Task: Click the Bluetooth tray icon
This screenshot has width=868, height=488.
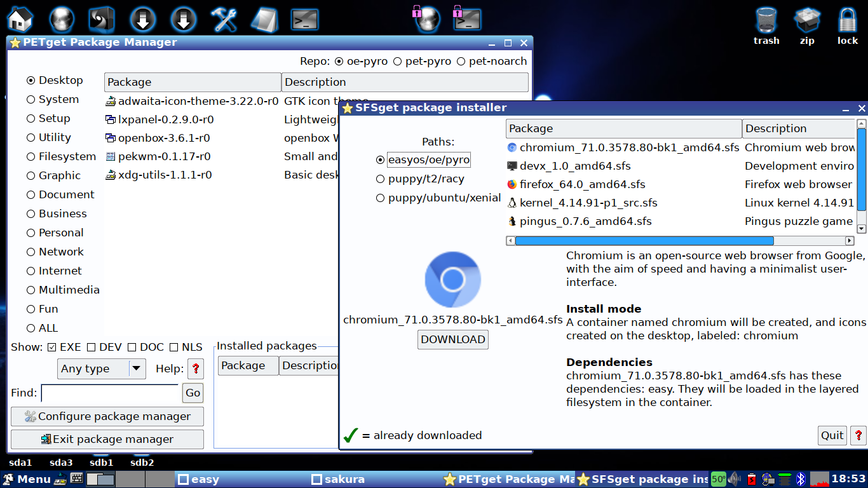Action: 801,479
